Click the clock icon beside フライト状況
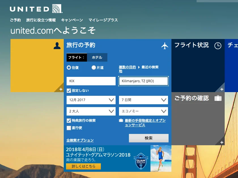This screenshot has height=178, width=238. 218,46
